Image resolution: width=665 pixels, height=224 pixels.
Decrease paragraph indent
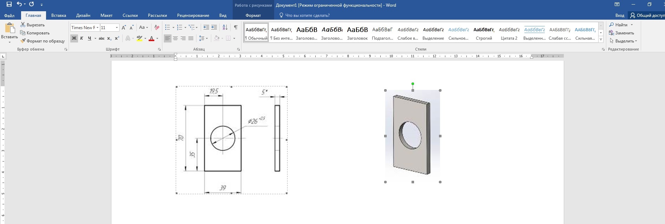pyautogui.click(x=206, y=27)
